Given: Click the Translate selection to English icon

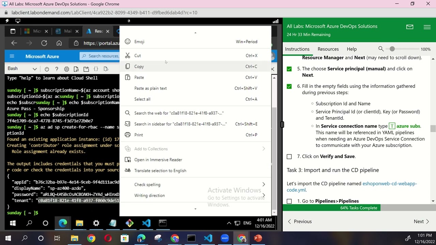Looking at the screenshot, I should 128,170.
